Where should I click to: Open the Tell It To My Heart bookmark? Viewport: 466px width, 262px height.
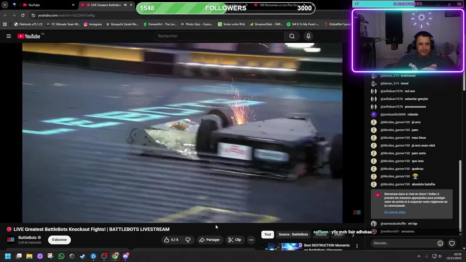coord(303,24)
